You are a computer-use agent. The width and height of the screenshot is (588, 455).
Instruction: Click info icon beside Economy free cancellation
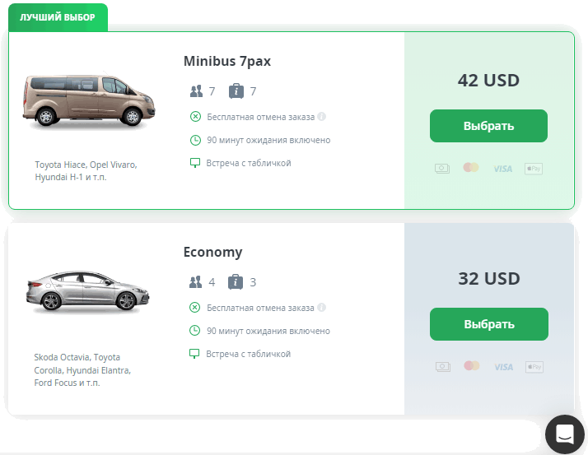(322, 308)
